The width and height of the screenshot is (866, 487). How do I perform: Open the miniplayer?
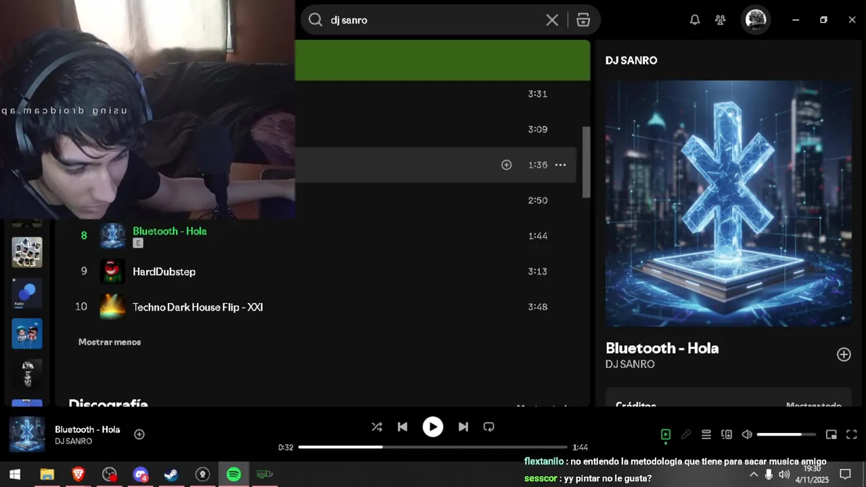click(831, 434)
